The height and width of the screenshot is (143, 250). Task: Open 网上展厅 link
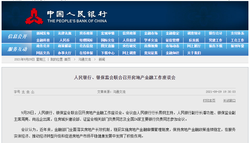point(194,46)
